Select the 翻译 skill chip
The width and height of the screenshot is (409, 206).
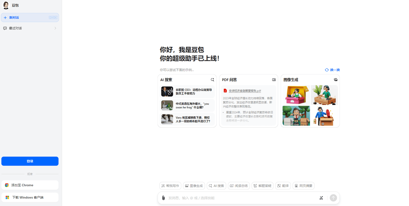283,186
